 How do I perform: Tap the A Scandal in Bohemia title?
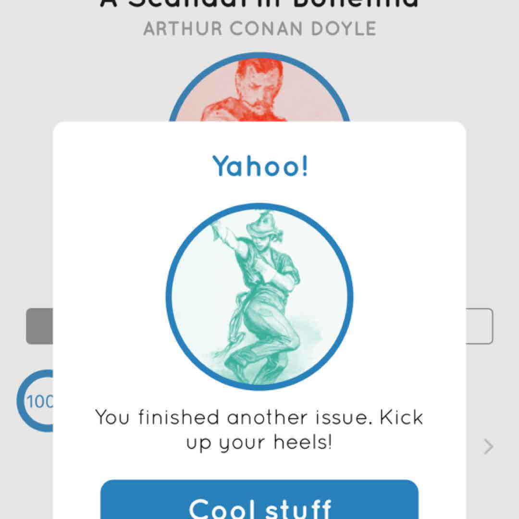click(x=259, y=4)
